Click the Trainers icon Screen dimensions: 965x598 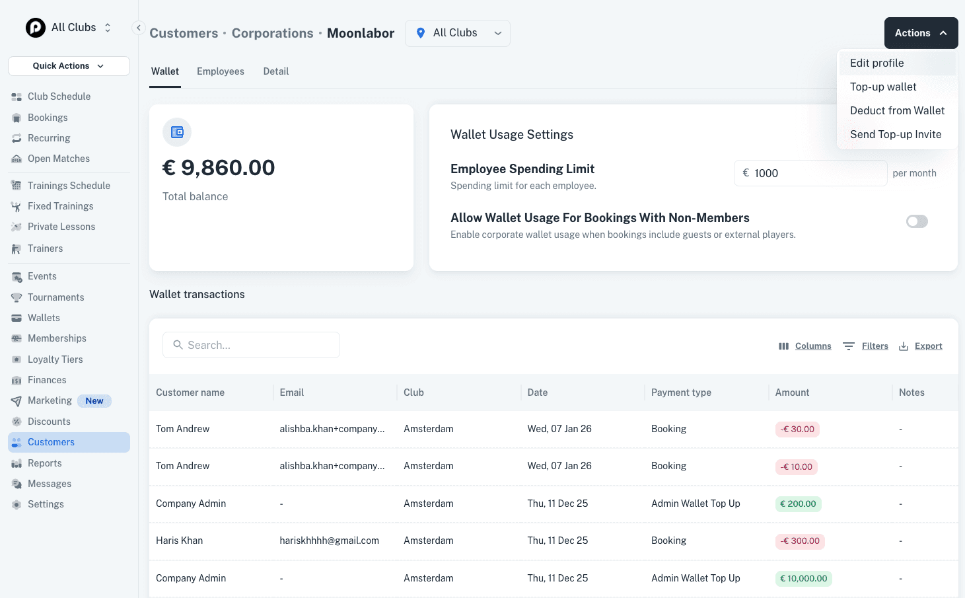pos(17,248)
